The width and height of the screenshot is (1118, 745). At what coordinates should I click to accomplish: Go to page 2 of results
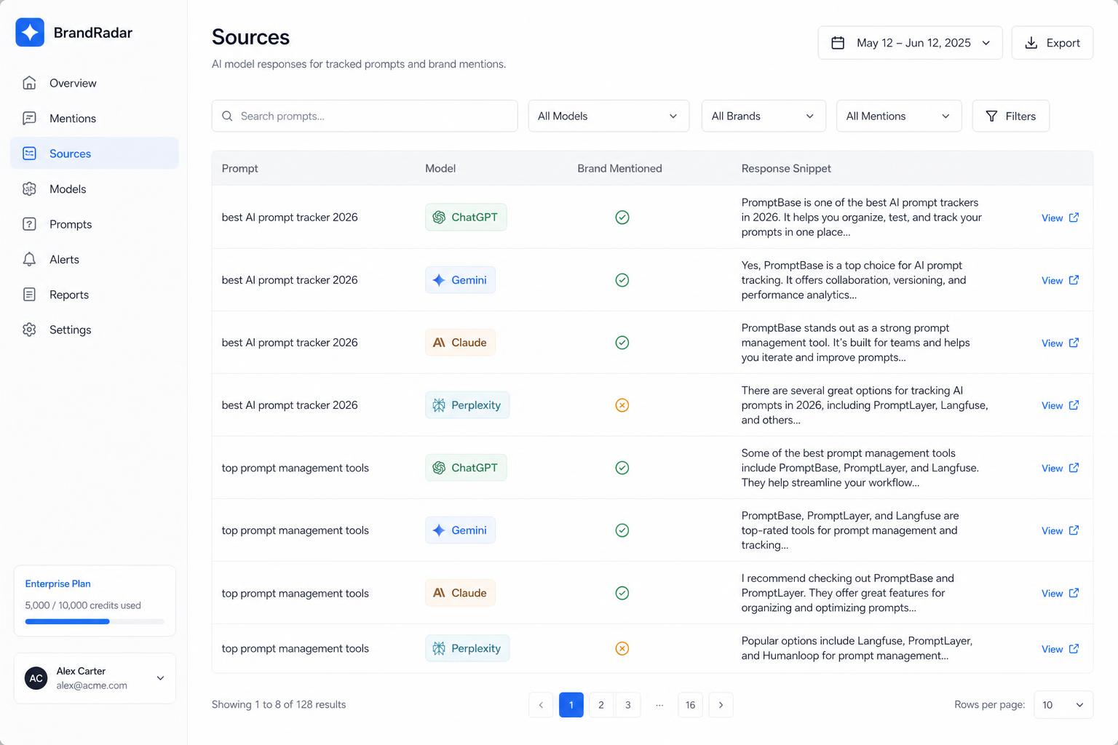click(x=601, y=705)
